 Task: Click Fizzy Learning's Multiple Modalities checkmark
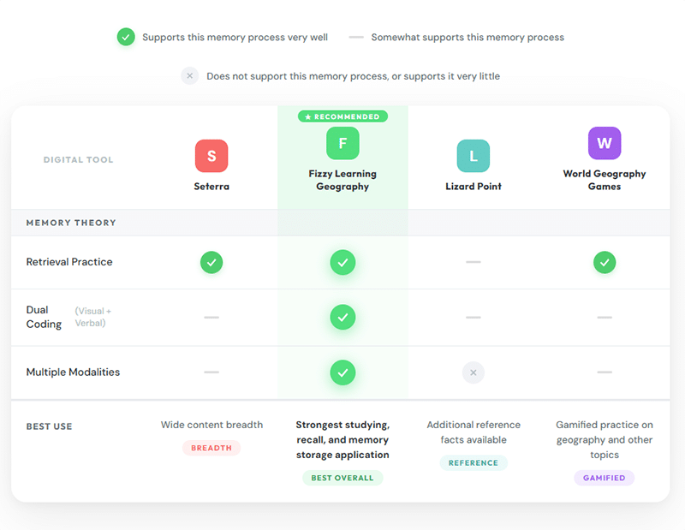click(342, 372)
